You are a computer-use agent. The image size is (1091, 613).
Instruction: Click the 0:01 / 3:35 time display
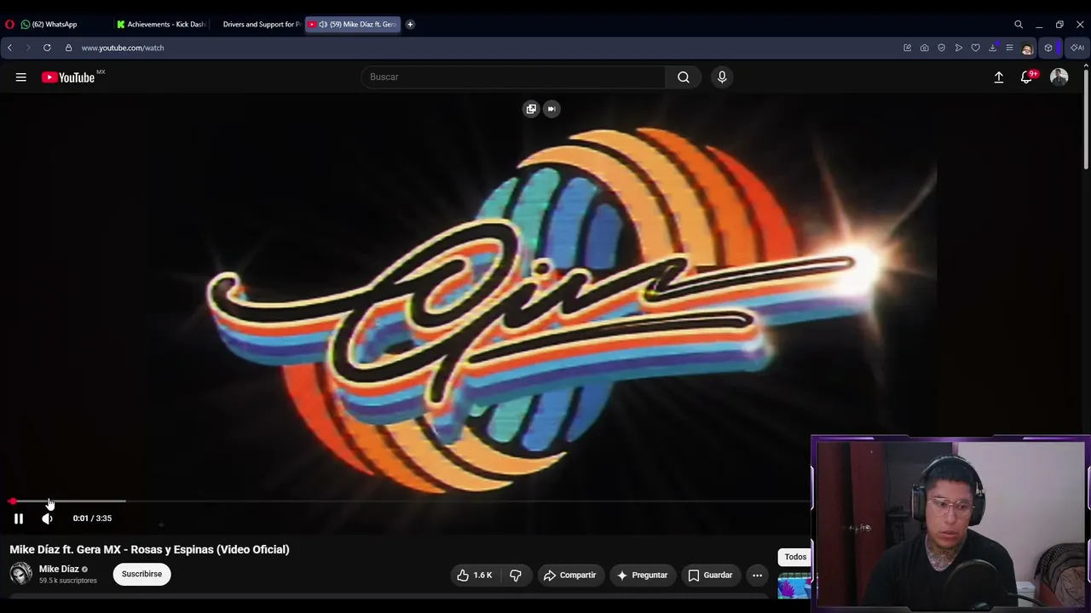92,518
